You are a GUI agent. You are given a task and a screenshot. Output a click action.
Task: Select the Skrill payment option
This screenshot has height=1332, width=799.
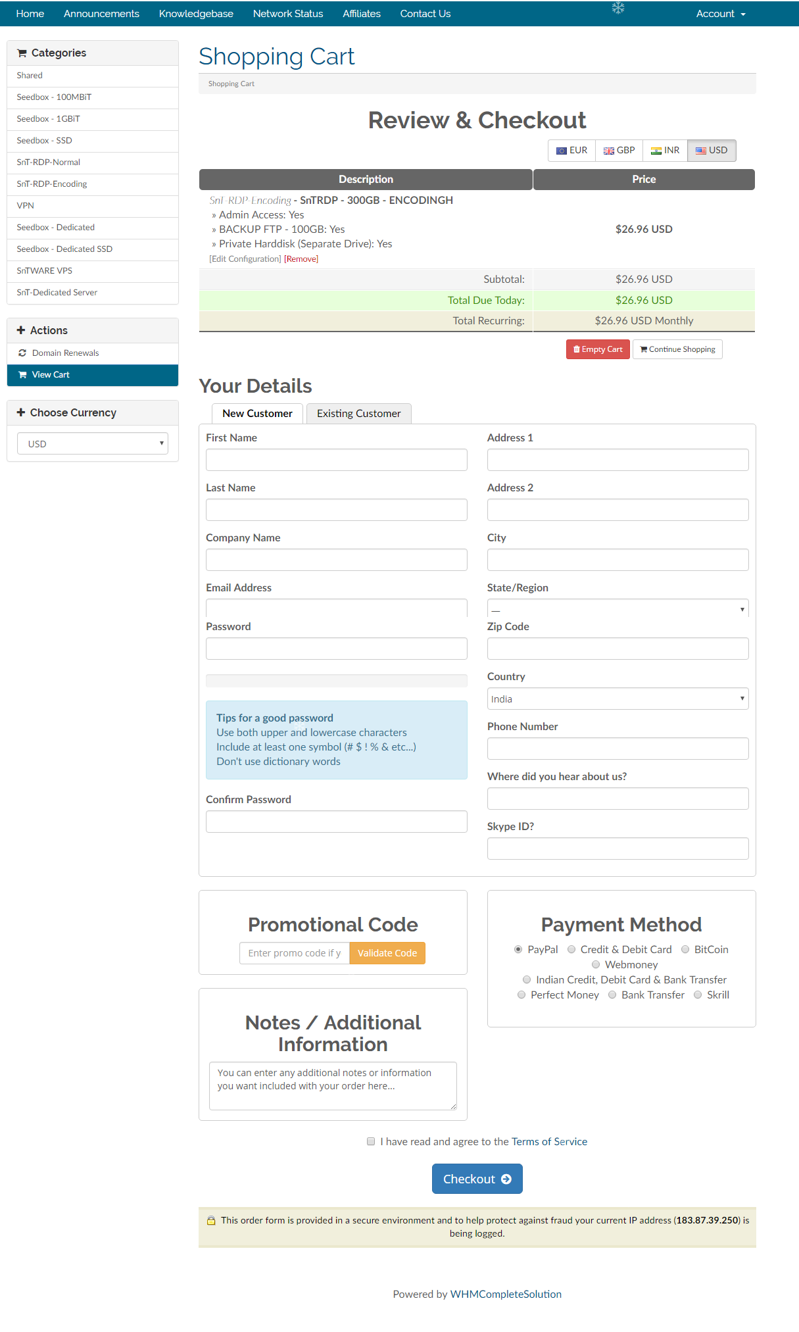pos(698,995)
